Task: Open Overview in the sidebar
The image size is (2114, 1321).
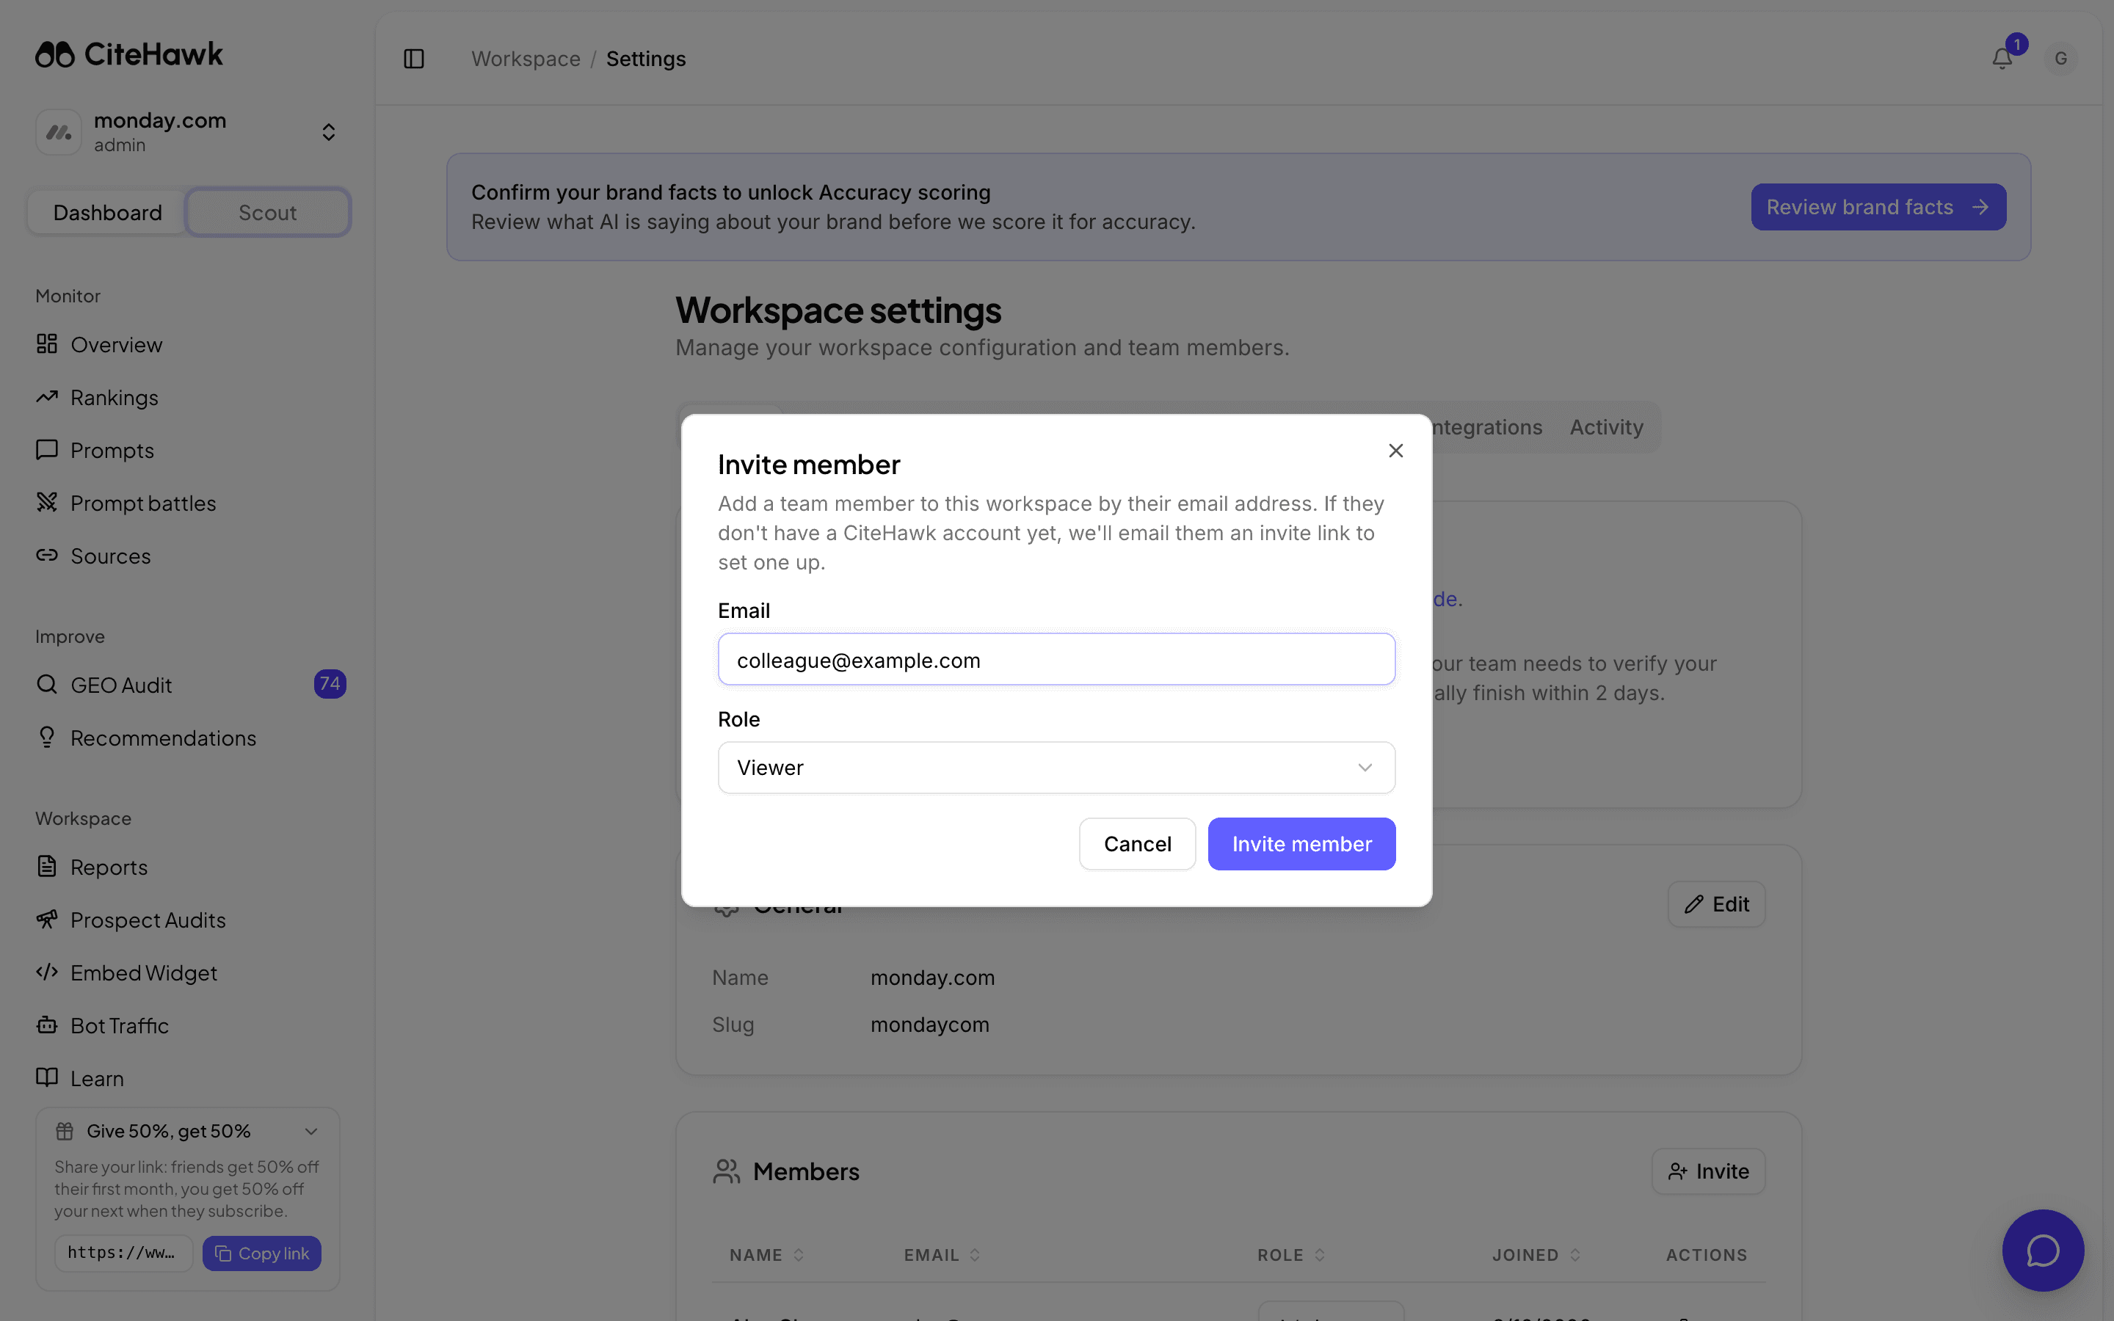Action: tap(116, 344)
